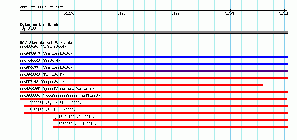The image size is (297, 140).
Task: Open esv3628380 (1000GenomesConsortiumPhase3) label
Action: pos(60,96)
